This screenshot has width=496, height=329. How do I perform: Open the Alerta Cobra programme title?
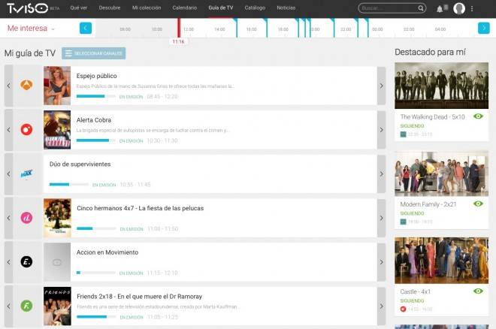tap(94, 120)
